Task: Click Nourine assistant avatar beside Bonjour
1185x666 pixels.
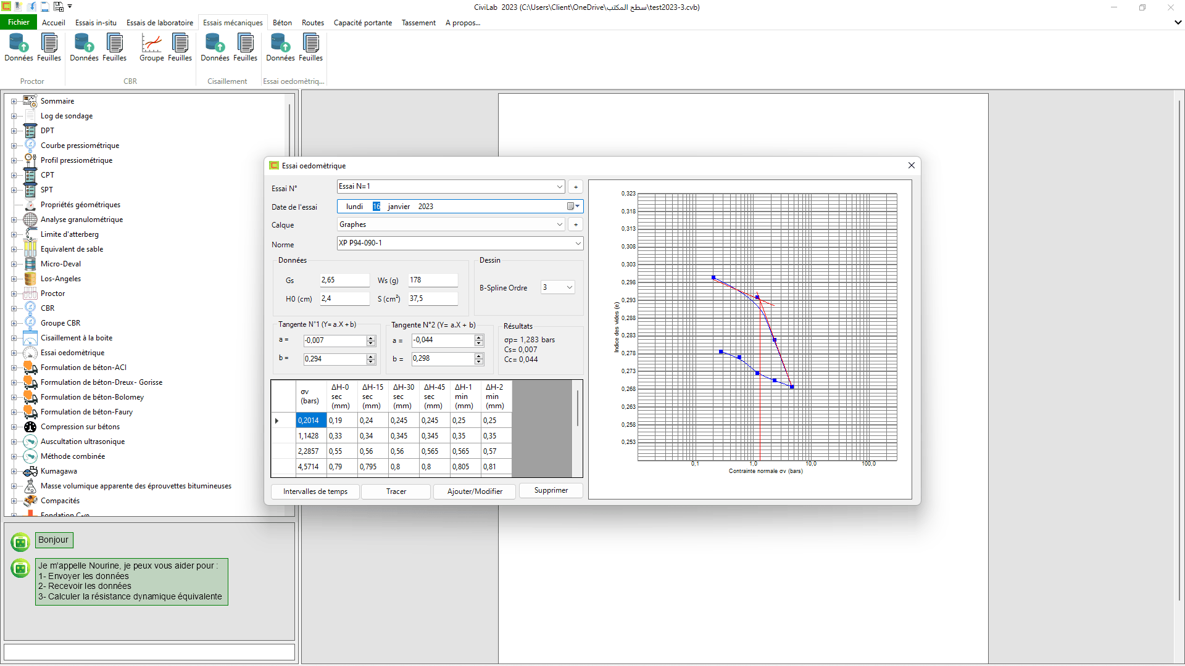Action: click(20, 542)
